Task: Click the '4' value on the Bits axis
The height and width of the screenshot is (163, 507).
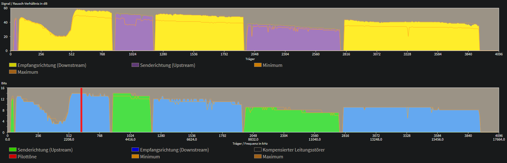Action: pos(3,121)
